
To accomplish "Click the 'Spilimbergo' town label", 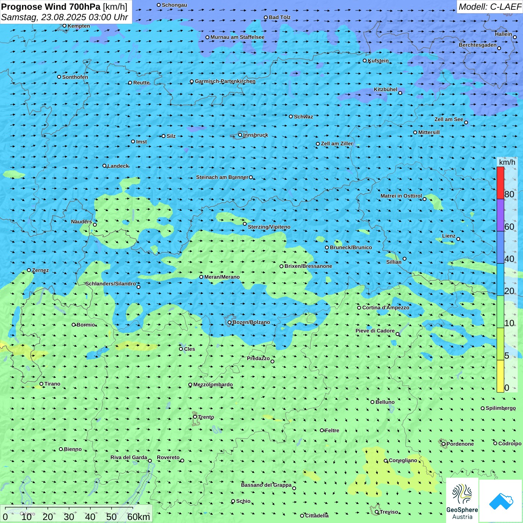I will 501,408.
